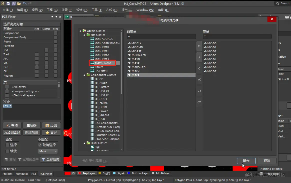The width and height of the screenshot is (291, 183).
Task: Pin the PCB Filter panel
Action: 56,17
